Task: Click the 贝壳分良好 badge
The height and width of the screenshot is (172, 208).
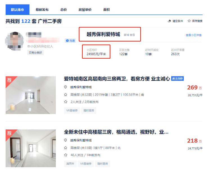Action: (35, 53)
